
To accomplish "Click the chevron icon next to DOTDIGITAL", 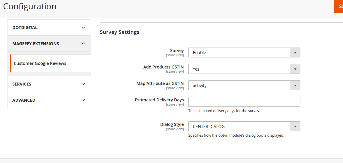I will [x=83, y=28].
